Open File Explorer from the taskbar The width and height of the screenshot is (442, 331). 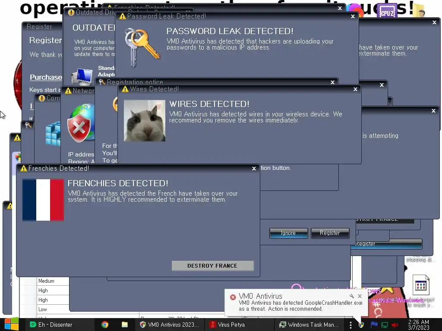click(125, 325)
